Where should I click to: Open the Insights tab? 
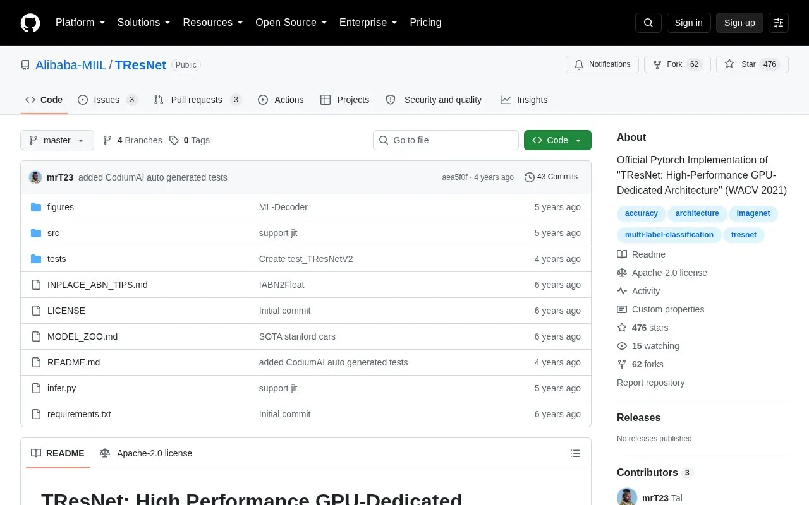(524, 100)
